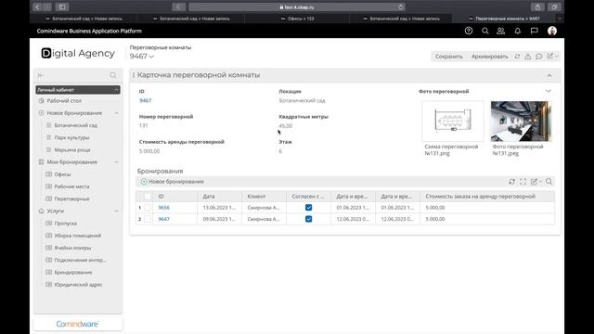Screen dimensions: 594x334
Task: Open the comments speech bubble icon
Action: point(538,57)
